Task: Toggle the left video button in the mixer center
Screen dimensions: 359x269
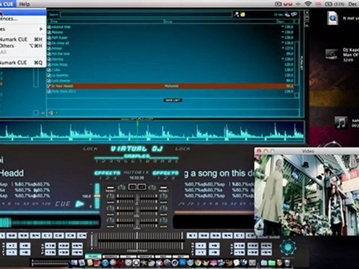Action: (x=132, y=187)
